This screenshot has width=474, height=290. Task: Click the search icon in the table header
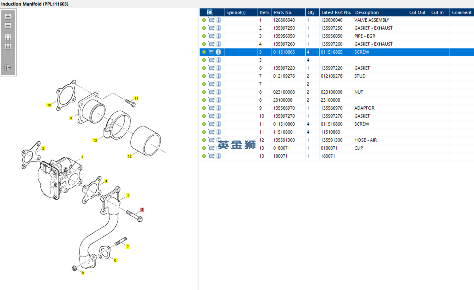click(x=210, y=12)
